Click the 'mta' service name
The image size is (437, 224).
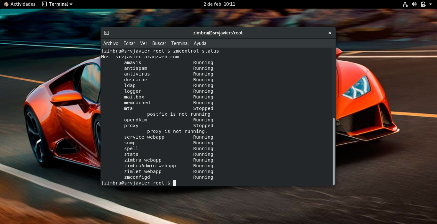128,108
